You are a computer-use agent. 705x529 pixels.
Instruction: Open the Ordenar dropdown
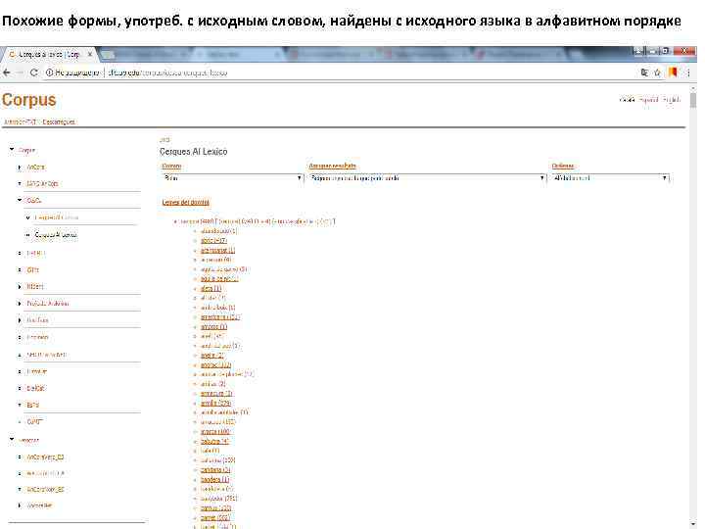click(611, 178)
